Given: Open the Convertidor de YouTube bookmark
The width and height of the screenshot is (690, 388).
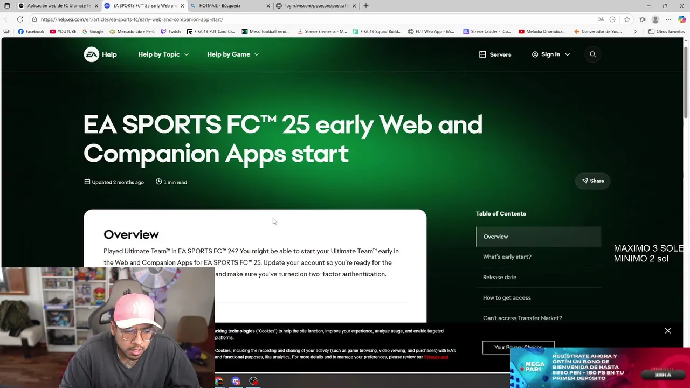Looking at the screenshot, I should point(598,32).
